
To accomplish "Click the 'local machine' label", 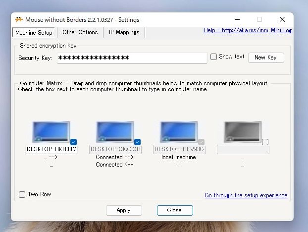I will (179, 157).
